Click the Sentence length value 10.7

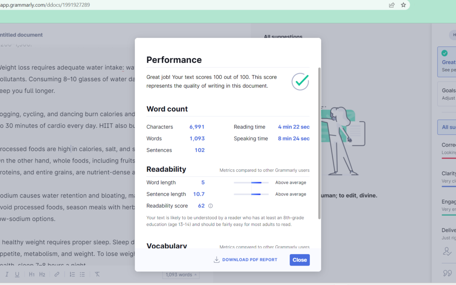coord(199,194)
